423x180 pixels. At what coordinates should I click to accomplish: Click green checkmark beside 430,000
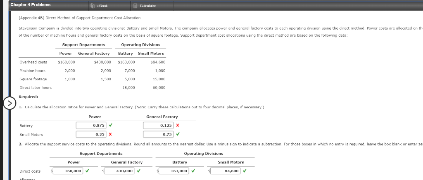click(x=138, y=171)
